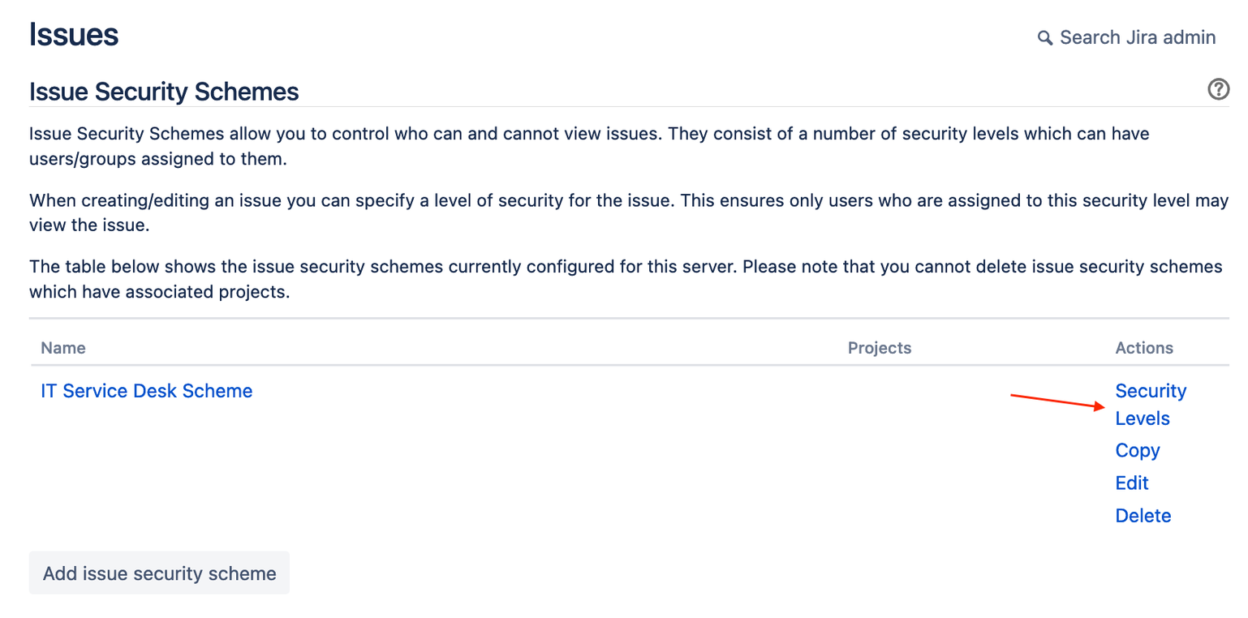
Task: Click the paragraph starting 'Issue Security Schemes allow'
Action: (x=589, y=146)
